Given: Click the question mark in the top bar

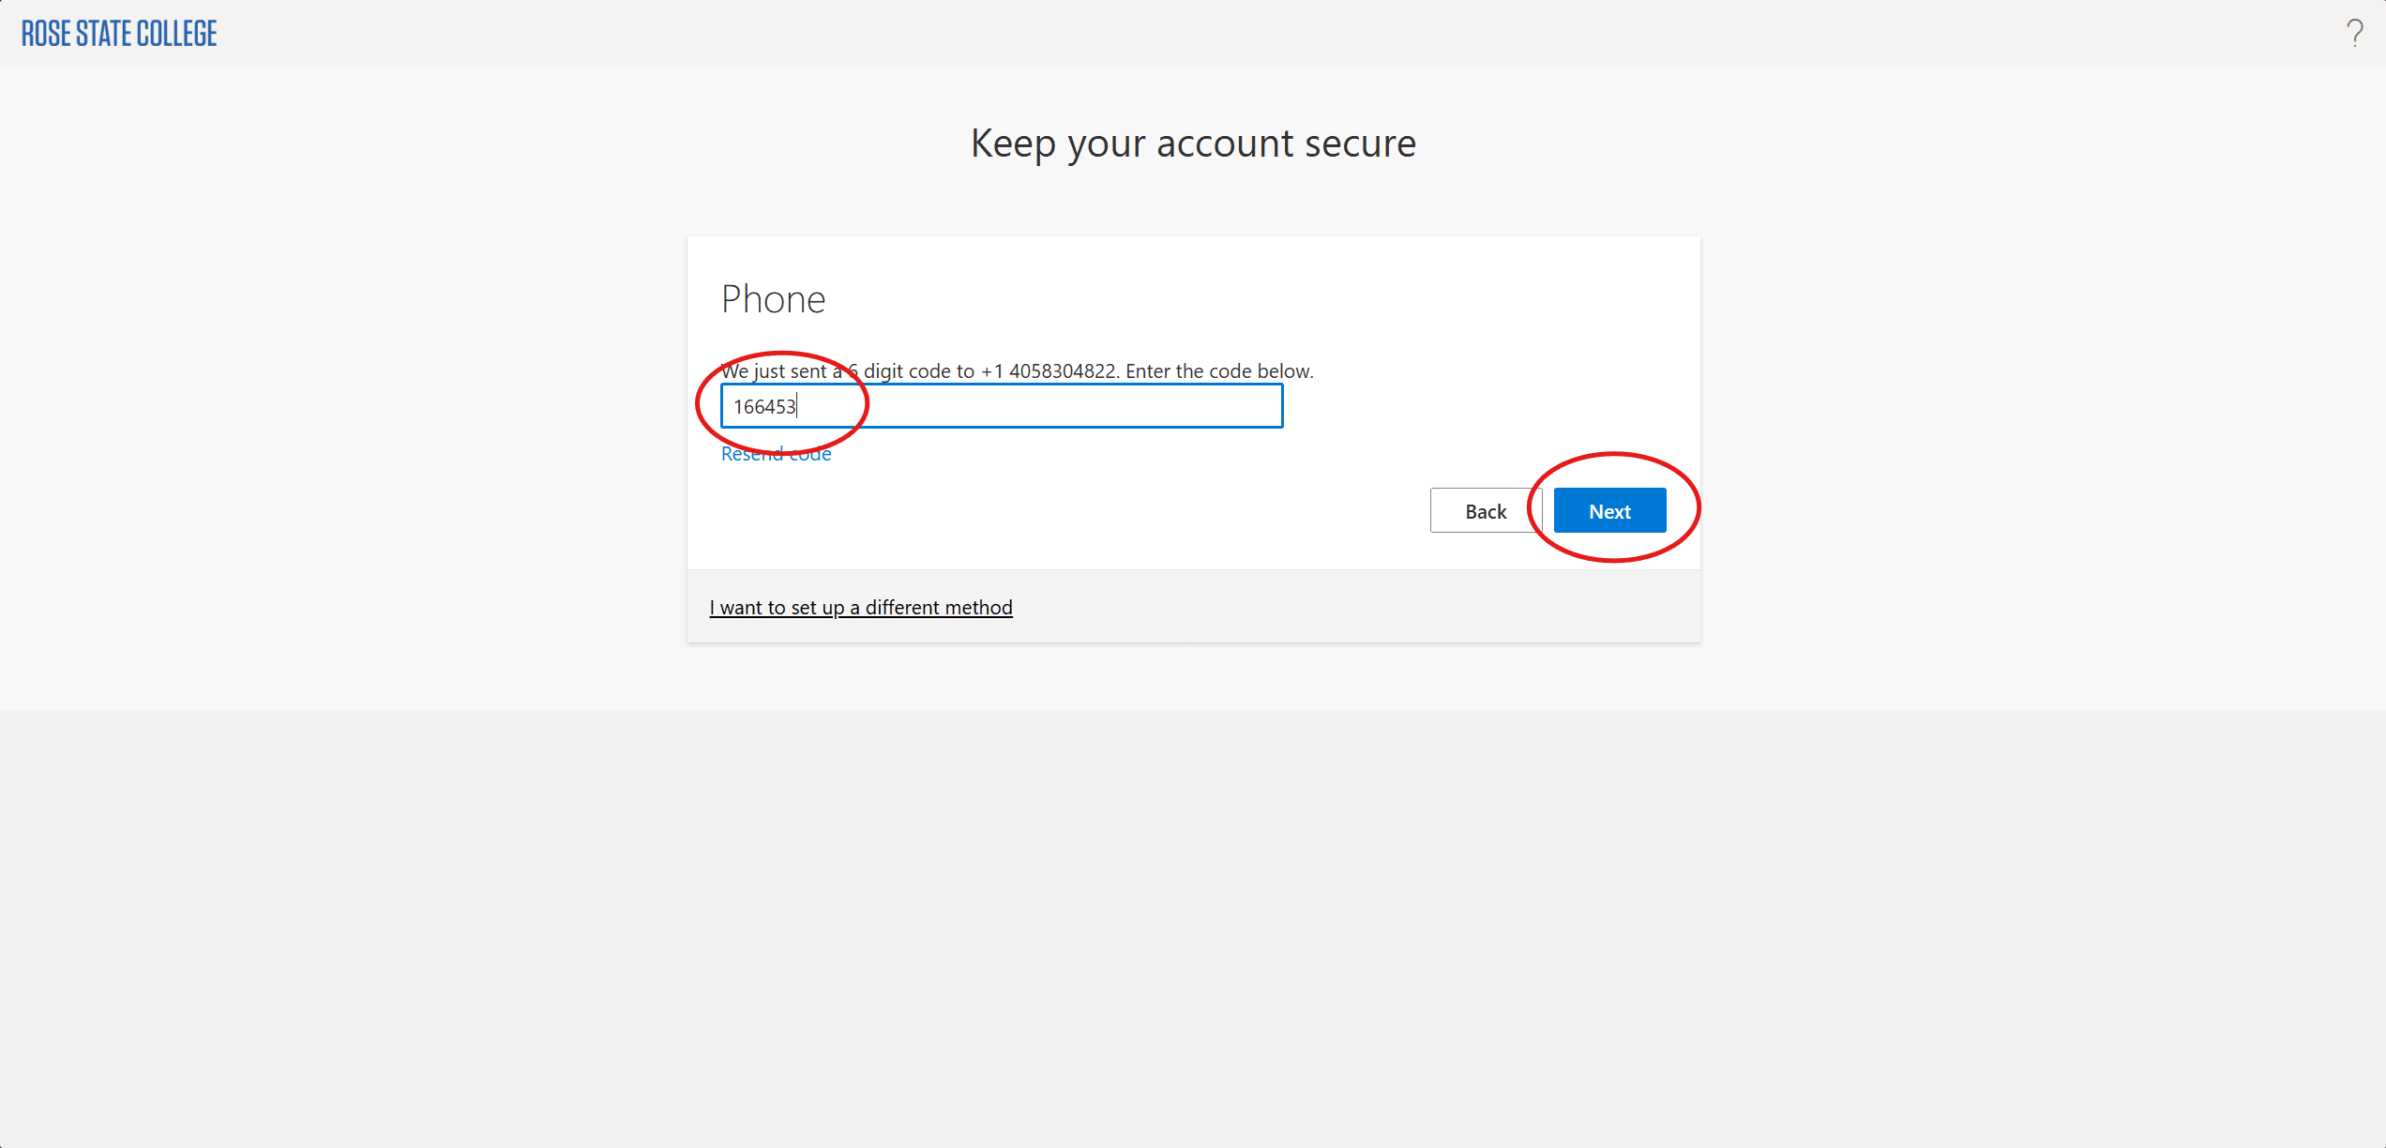Looking at the screenshot, I should click(2357, 33).
